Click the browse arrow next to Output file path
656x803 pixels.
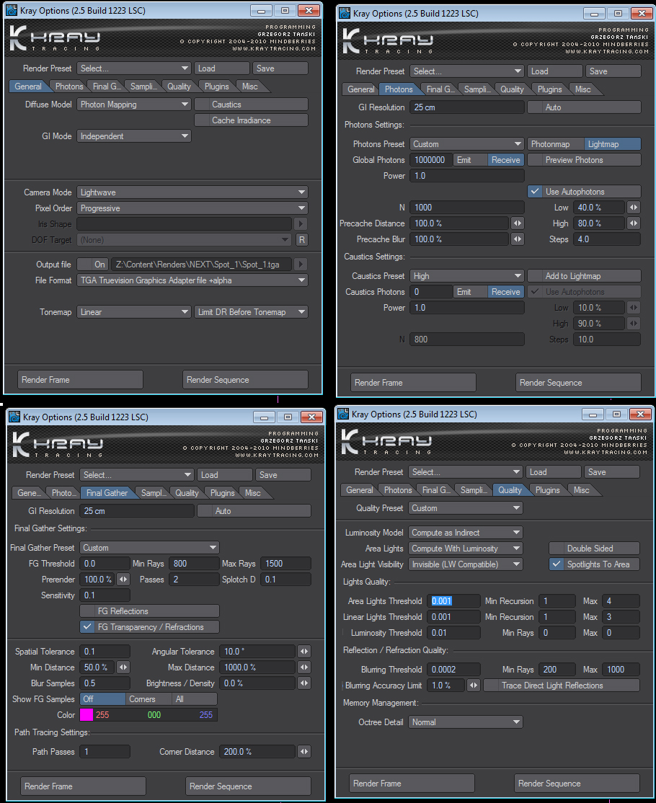pos(302,265)
